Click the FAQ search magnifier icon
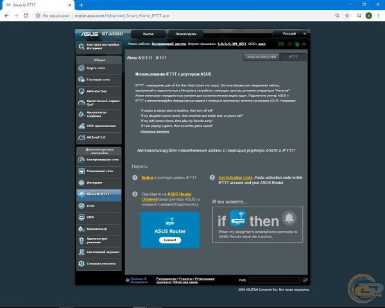 pyautogui.click(x=305, y=280)
